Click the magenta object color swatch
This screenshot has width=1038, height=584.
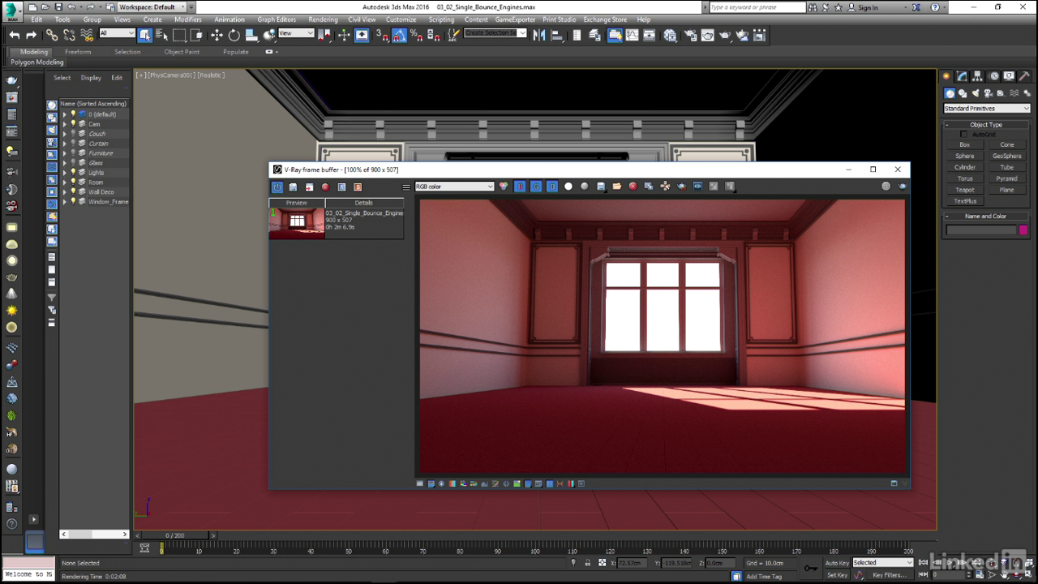1023,230
